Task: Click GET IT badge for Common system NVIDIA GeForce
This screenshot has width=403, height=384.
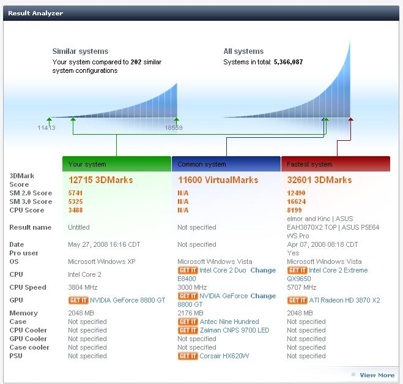Action: pos(188,296)
